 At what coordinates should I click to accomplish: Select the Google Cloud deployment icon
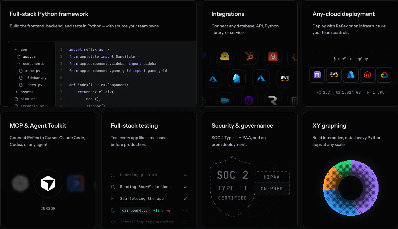pyautogui.click(x=384, y=75)
